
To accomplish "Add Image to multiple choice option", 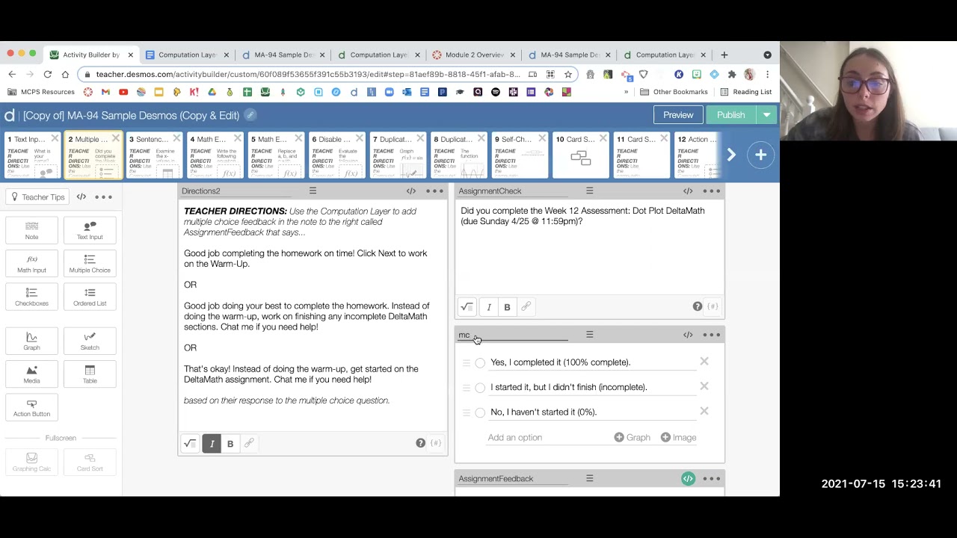I will pos(679,438).
